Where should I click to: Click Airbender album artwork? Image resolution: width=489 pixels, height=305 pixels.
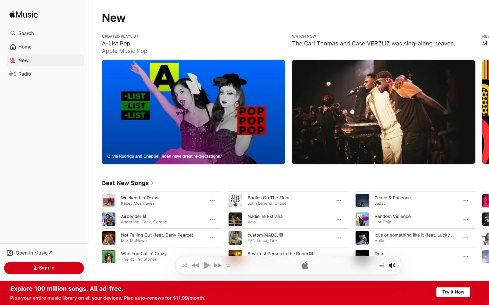coord(109,219)
